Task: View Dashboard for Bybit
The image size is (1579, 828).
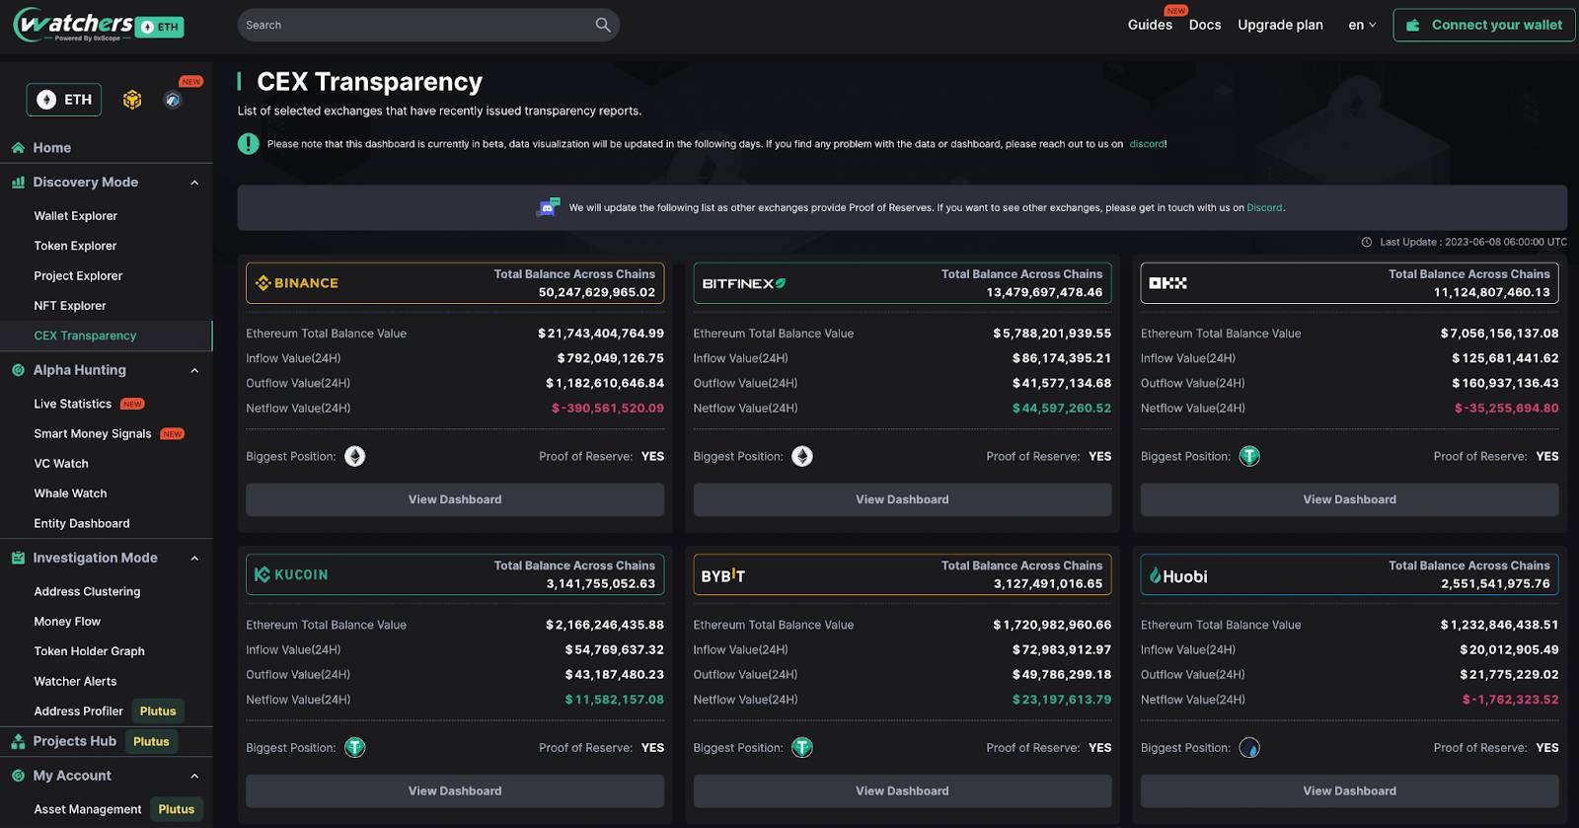Action: coord(902,790)
